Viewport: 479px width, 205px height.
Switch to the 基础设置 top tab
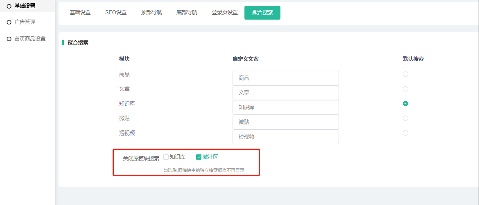80,12
